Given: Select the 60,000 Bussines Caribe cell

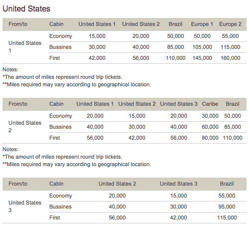Looking at the screenshot, I should coord(210,127).
